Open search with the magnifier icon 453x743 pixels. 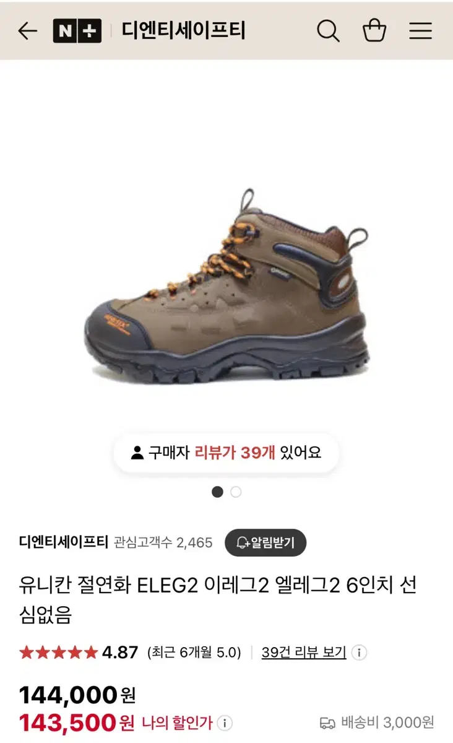tap(328, 30)
